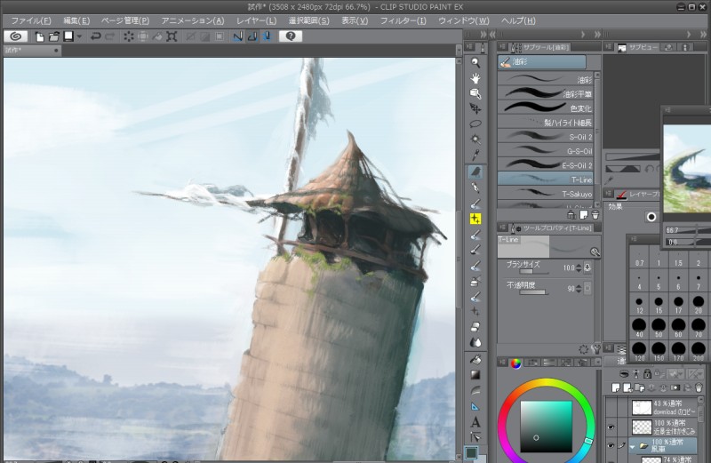Duplicate the sub tool with the copy icon

pyautogui.click(x=583, y=215)
